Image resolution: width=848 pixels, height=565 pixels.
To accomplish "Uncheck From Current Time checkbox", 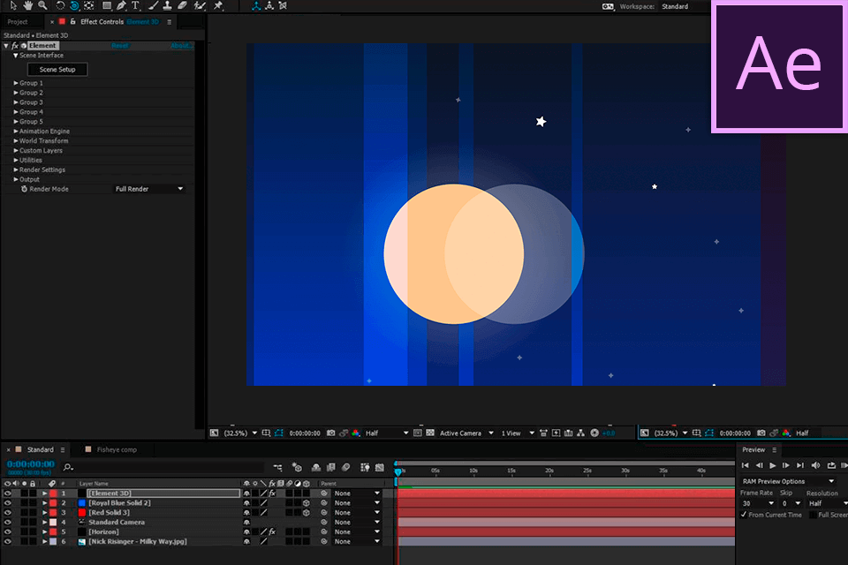I will coord(744,515).
